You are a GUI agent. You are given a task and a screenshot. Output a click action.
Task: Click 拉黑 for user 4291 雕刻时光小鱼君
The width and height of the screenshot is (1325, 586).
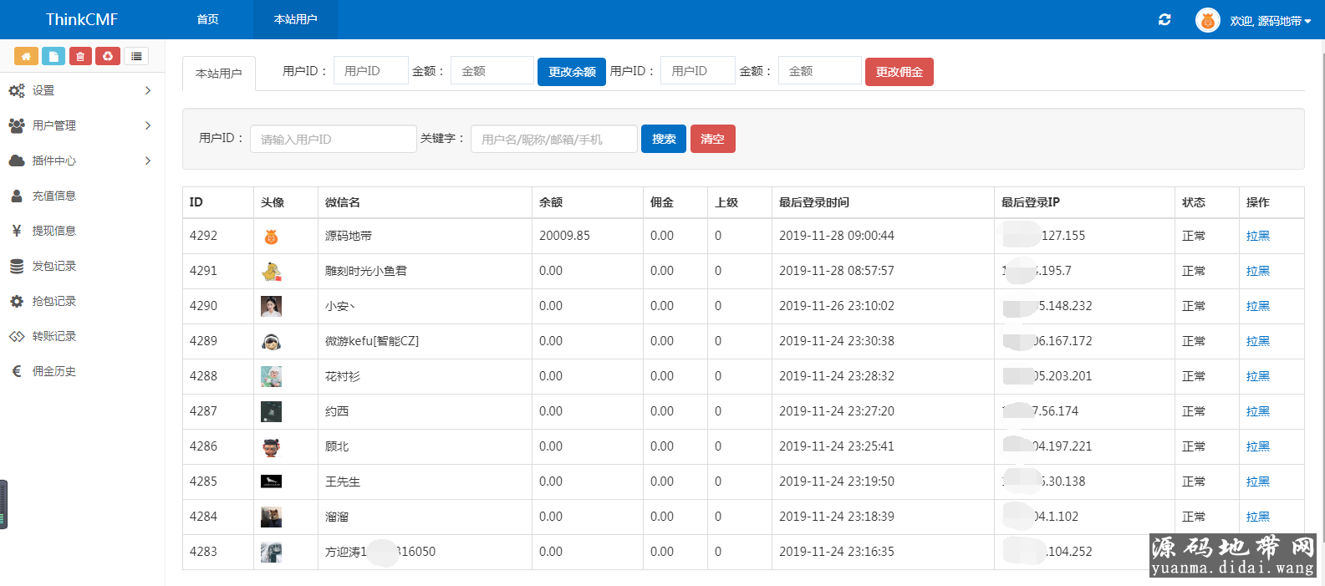pyautogui.click(x=1257, y=271)
